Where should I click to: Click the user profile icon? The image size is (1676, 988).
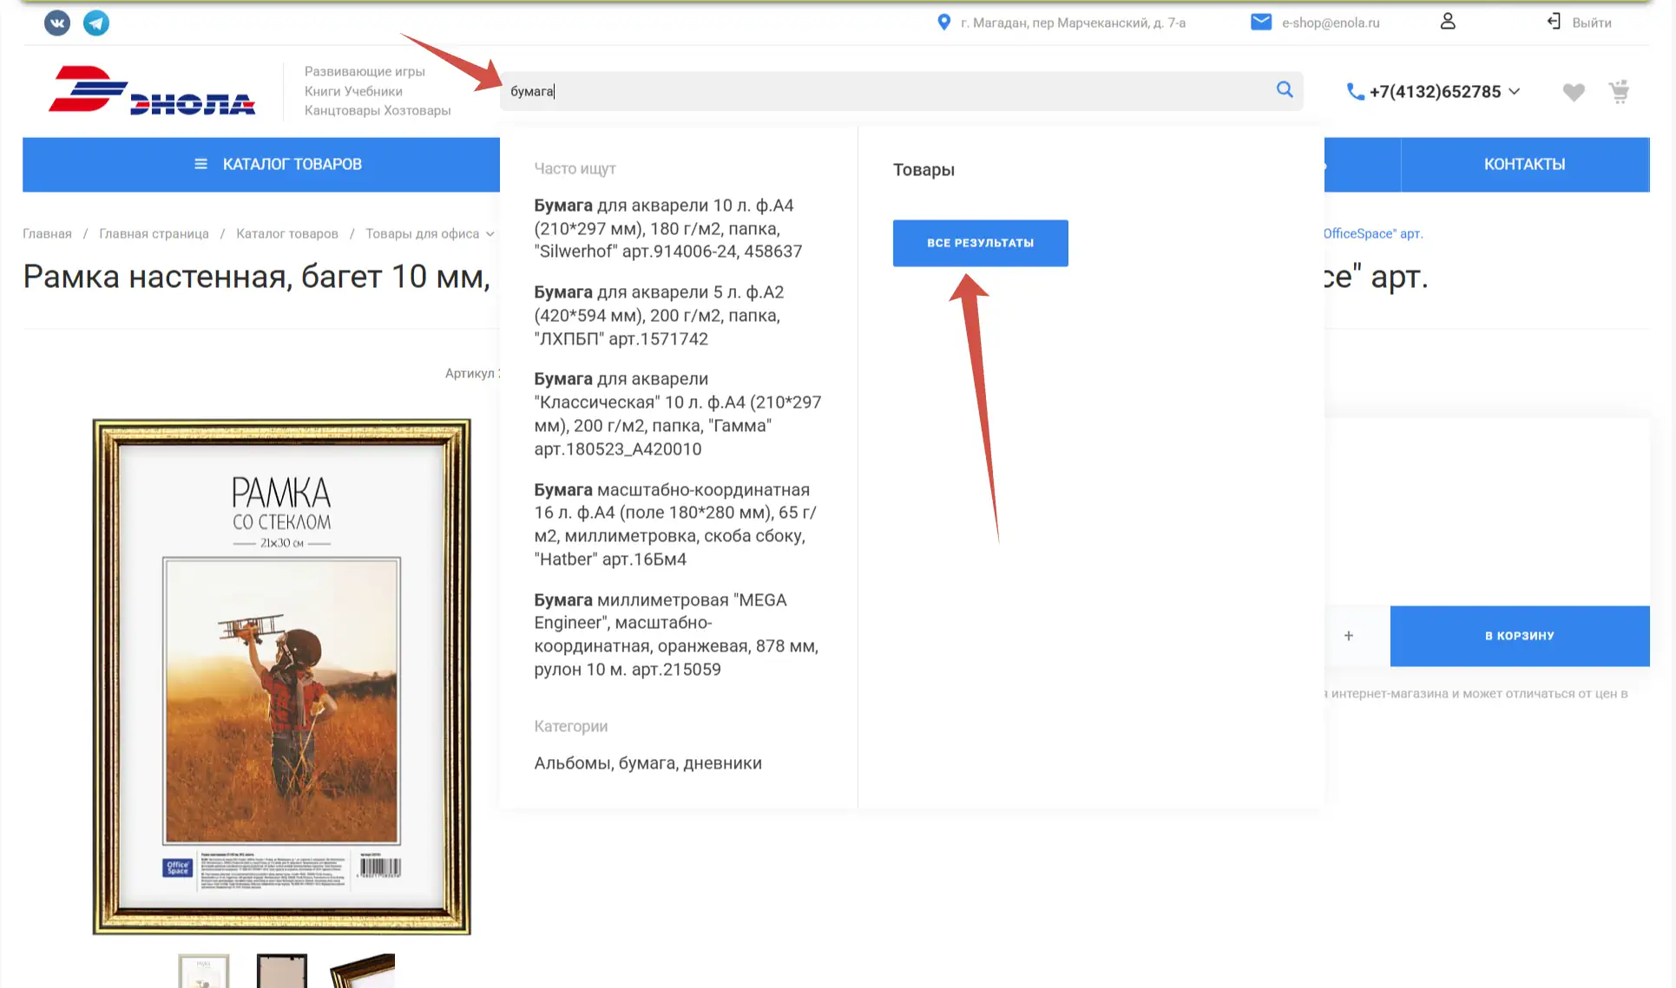[x=1447, y=23]
